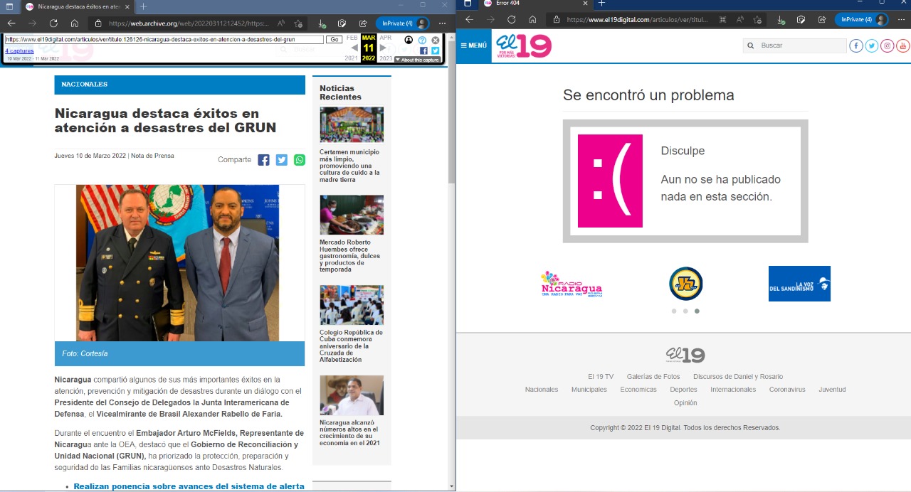The width and height of the screenshot is (911, 492).
Task: Open settings menu in right browser window
Action: coord(900,19)
